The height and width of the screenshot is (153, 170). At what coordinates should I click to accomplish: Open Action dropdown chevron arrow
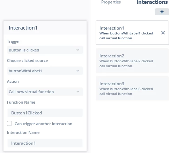pyautogui.click(x=78, y=92)
